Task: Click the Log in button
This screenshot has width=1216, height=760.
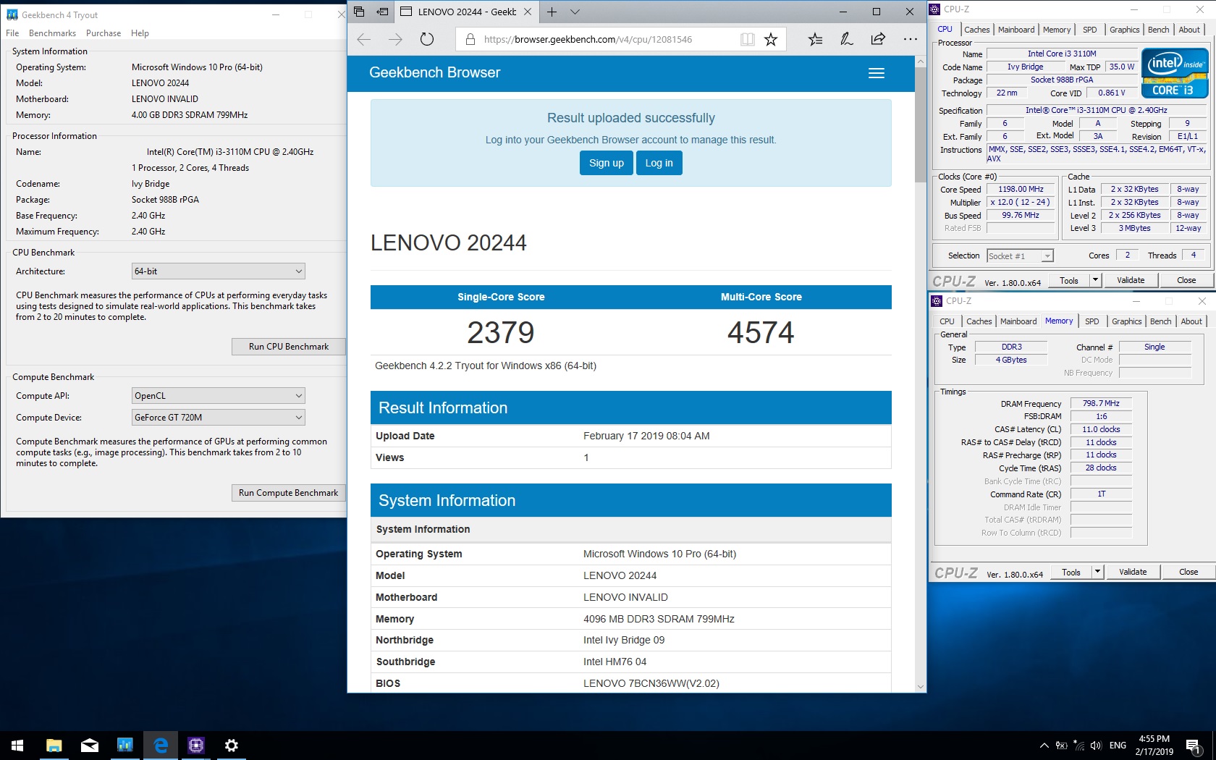Action: pos(659,163)
